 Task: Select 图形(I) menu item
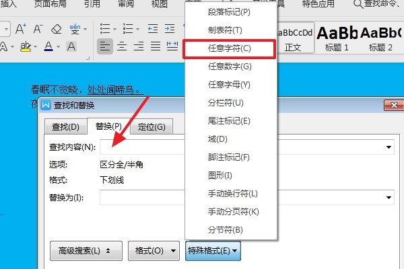click(230, 176)
